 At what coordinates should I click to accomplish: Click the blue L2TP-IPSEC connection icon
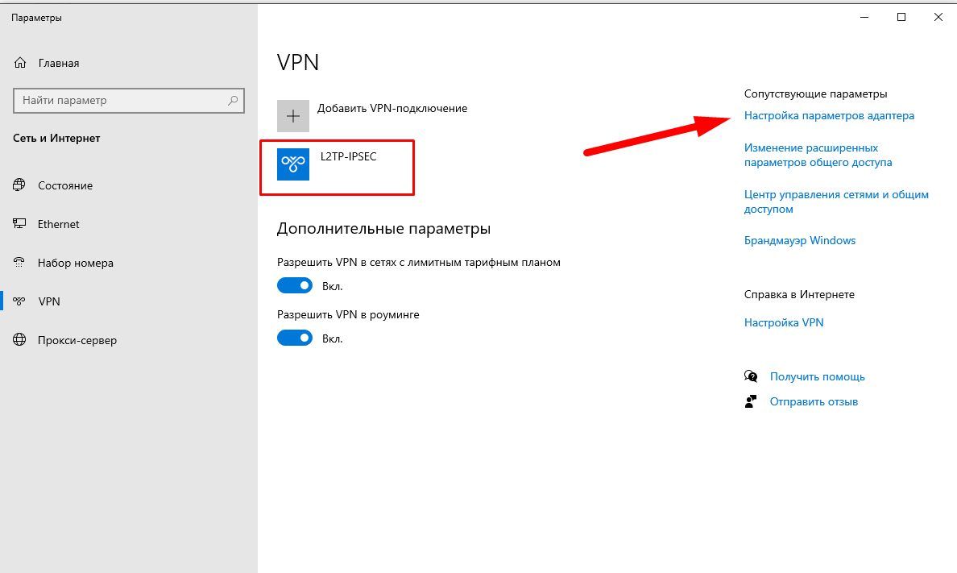(293, 164)
